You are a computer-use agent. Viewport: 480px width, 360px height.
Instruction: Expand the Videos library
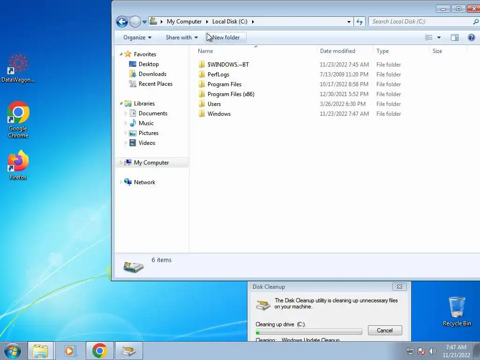126,142
